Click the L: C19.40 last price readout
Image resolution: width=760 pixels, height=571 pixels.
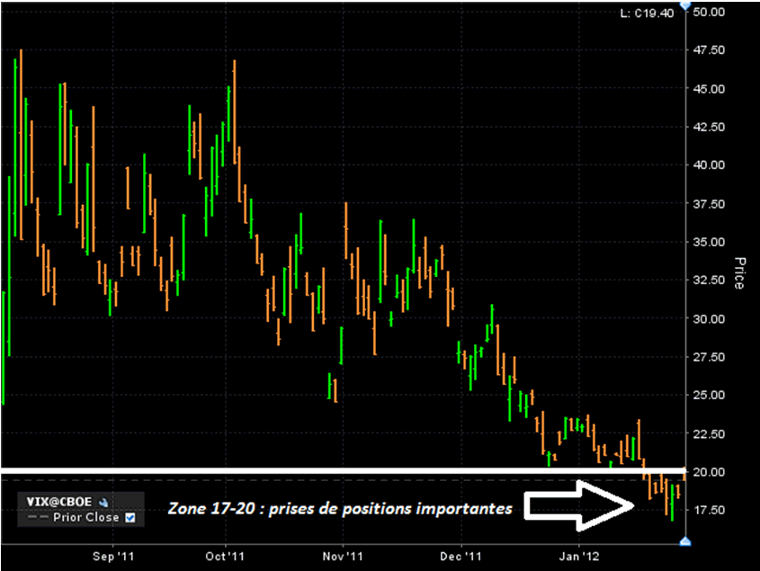[x=647, y=13]
